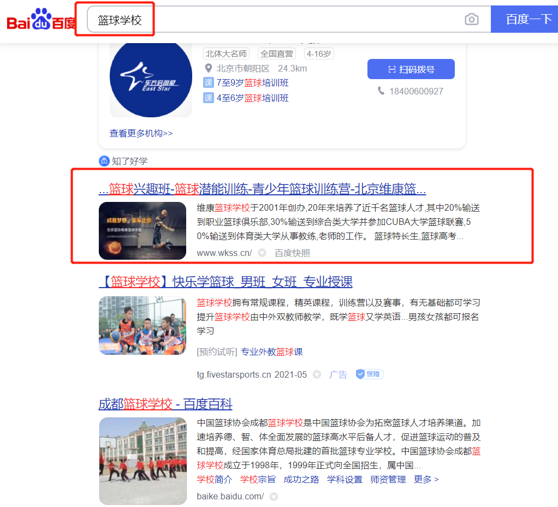Select the 4-16岁 age tag
Screen dimensions: 558x507
(x=319, y=53)
